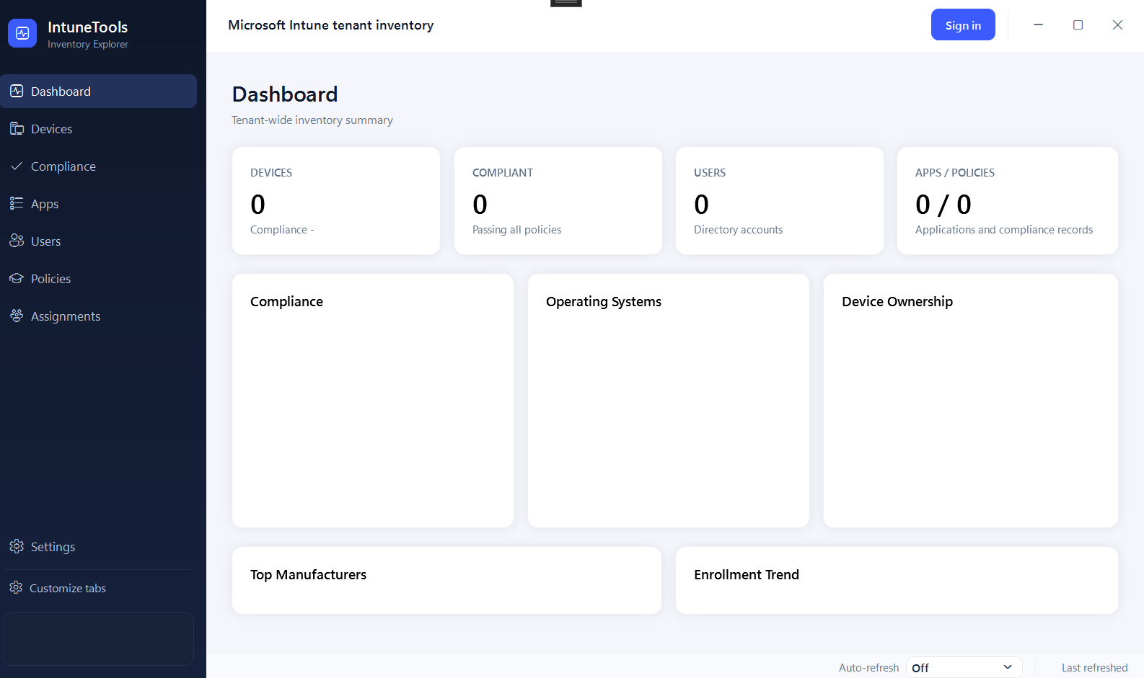The width and height of the screenshot is (1144, 678).
Task: Click the Compliance chart panel heading
Action: [286, 302]
